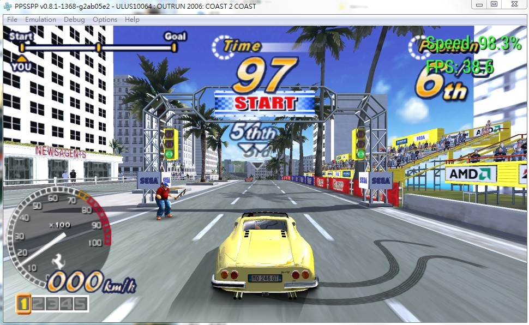Minimize the PPSSPP emulator window
Viewport: 529px width, 325px height.
tap(478, 4)
